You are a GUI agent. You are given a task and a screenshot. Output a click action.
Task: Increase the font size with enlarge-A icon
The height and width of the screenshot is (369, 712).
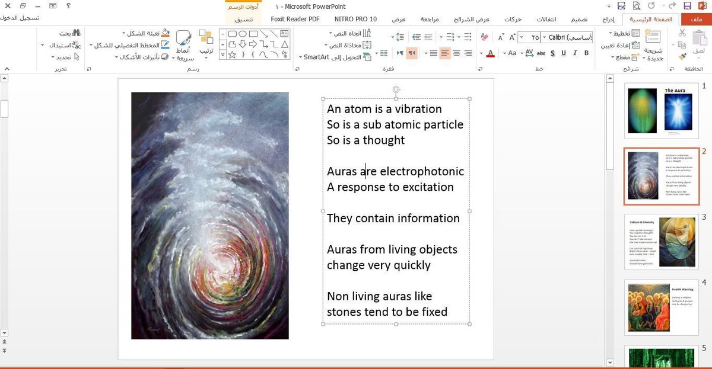click(511, 37)
